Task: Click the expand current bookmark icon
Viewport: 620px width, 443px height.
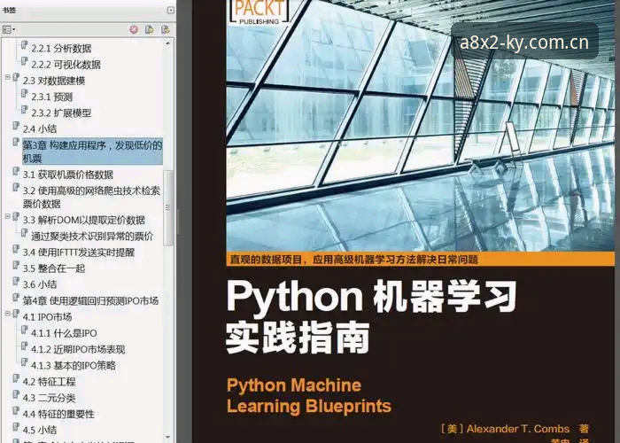Action: (x=166, y=29)
